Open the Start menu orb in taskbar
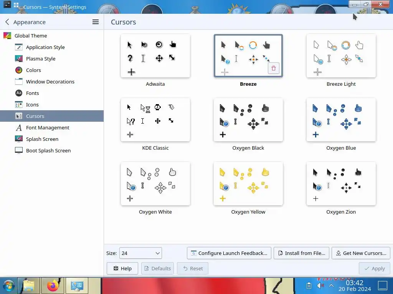 (8, 286)
